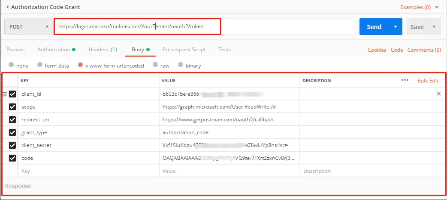Image resolution: width=447 pixels, height=200 pixels.
Task: Uncheck the grant_type row checkbox
Action: [12, 132]
